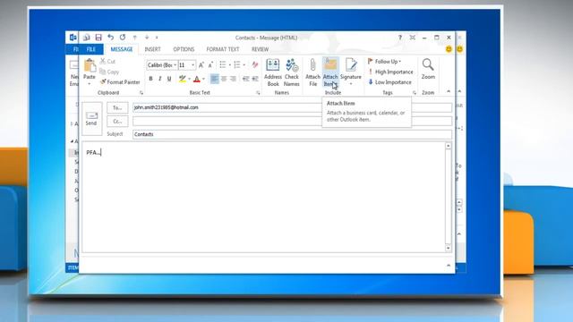Screen dimensions: 573x322
Task: Open the FORMAT TEXT tab
Action: click(223, 49)
